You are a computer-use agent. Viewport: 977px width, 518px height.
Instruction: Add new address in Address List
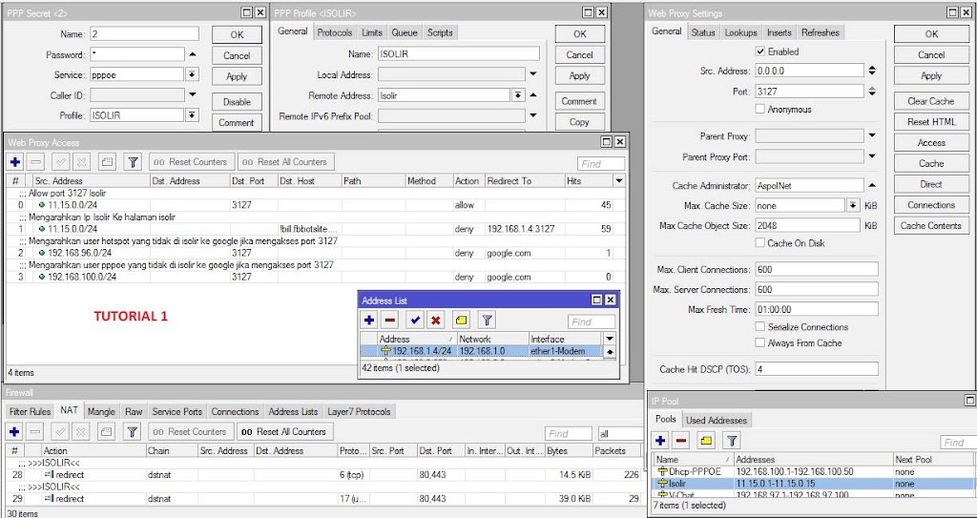click(x=369, y=321)
